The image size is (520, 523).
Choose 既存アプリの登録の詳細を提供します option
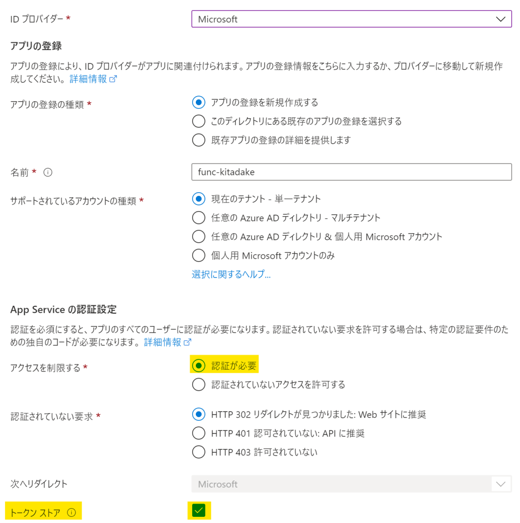198,140
